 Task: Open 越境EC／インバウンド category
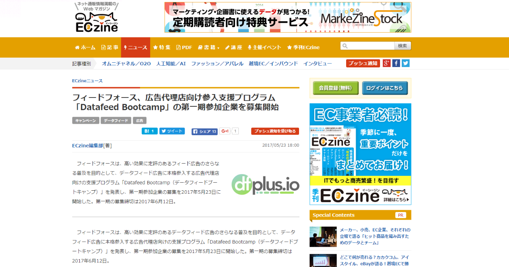(273, 64)
